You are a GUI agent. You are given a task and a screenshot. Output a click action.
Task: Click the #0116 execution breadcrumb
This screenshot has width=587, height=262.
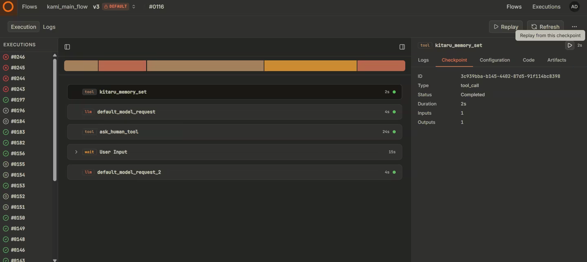pyautogui.click(x=157, y=7)
